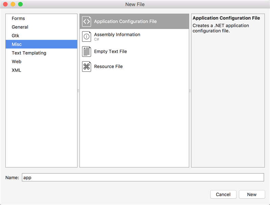
Task: Select the Web category
Action: point(41,62)
